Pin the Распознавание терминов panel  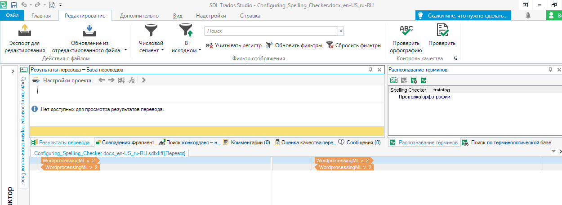[550, 70]
